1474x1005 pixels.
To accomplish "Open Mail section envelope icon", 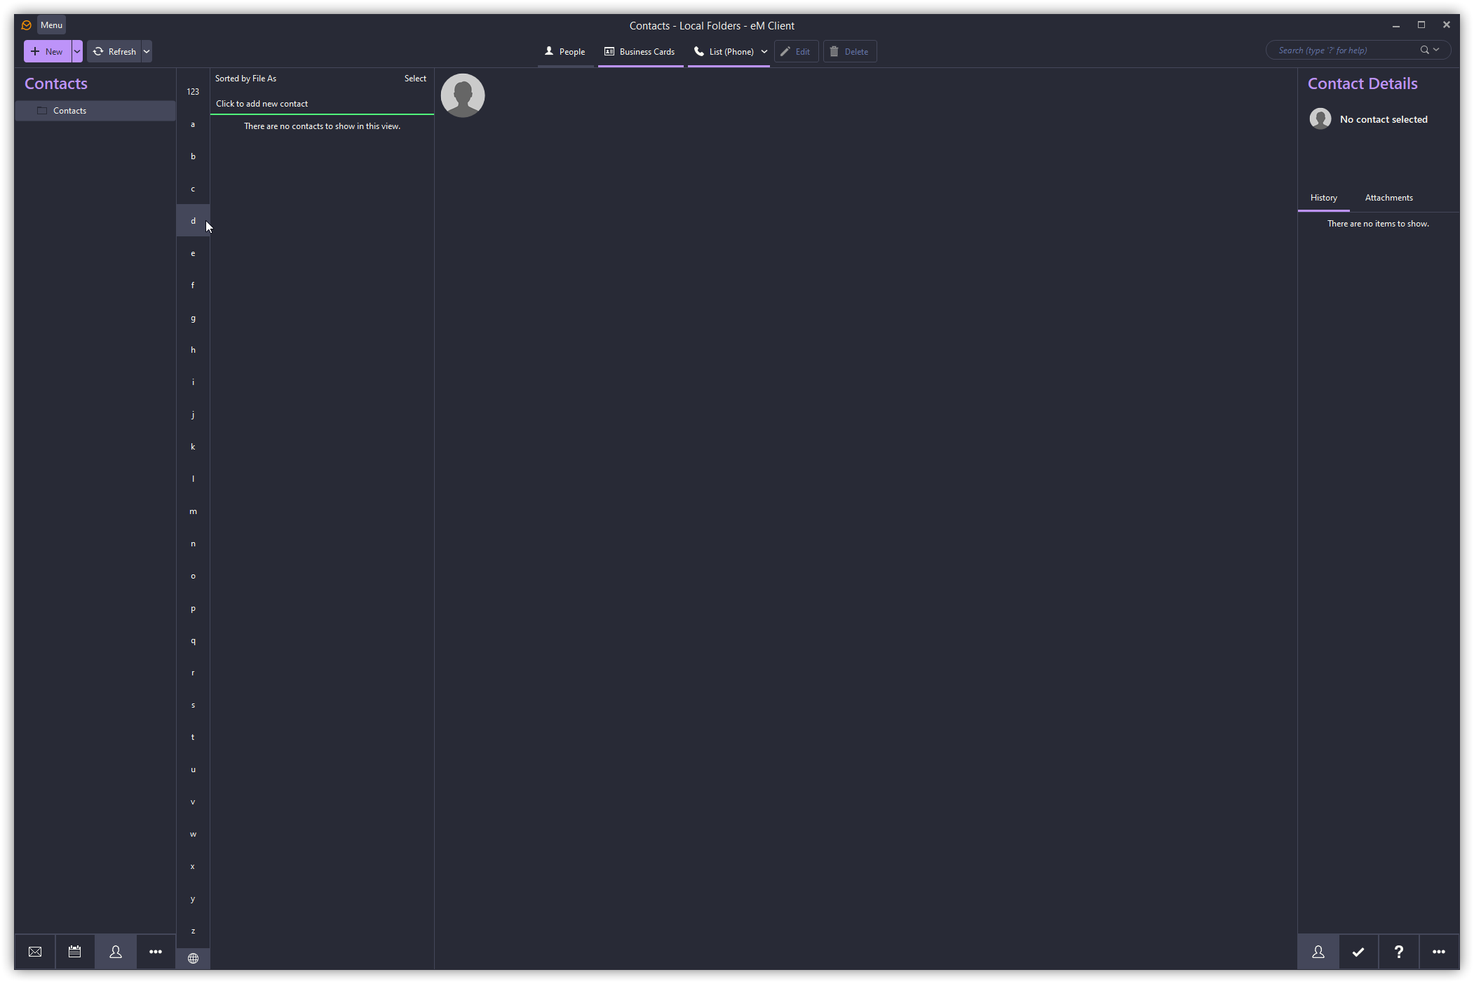I will [35, 952].
